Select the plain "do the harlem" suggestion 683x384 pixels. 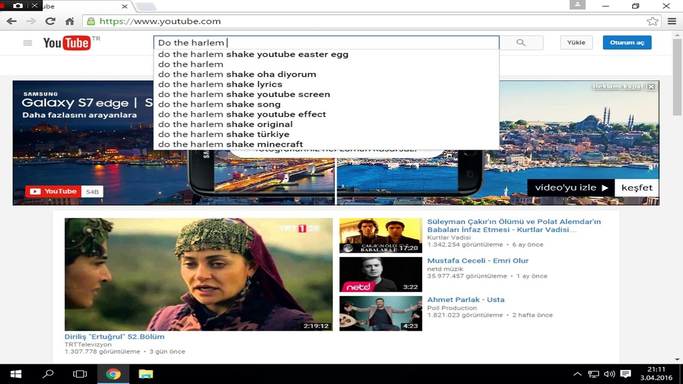tap(326, 64)
